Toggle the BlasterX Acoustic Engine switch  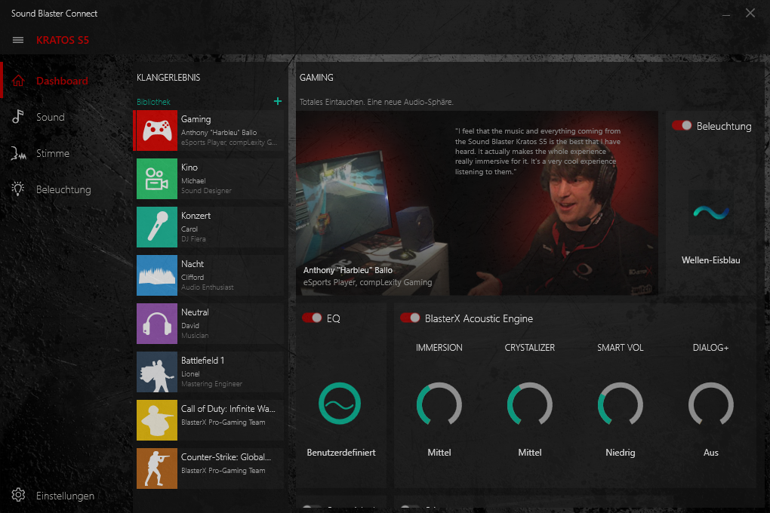410,318
